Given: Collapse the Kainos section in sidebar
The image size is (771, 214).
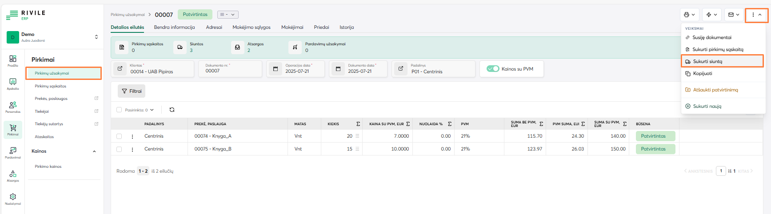Looking at the screenshot, I should point(94,151).
